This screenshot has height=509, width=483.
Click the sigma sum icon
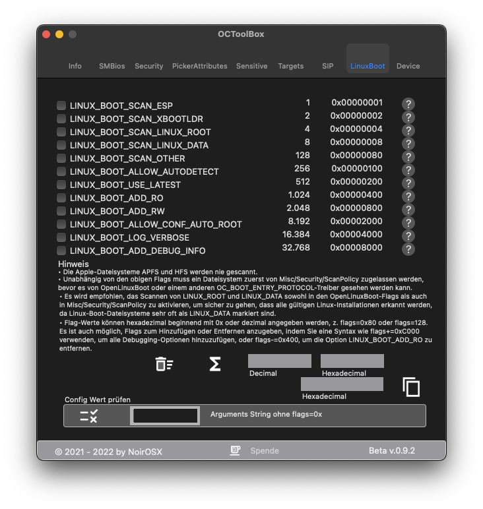pos(214,364)
